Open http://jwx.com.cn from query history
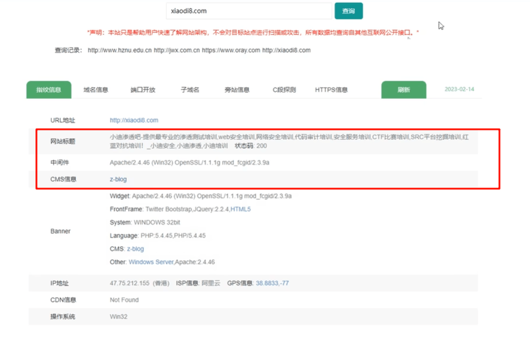This screenshot has height=355, width=530. pyautogui.click(x=177, y=50)
